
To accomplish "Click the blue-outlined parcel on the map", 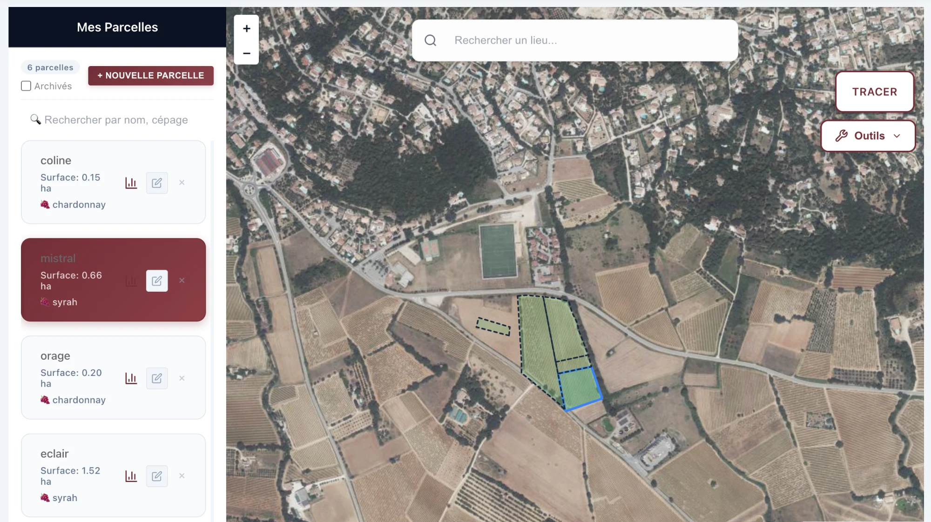I will (x=580, y=388).
